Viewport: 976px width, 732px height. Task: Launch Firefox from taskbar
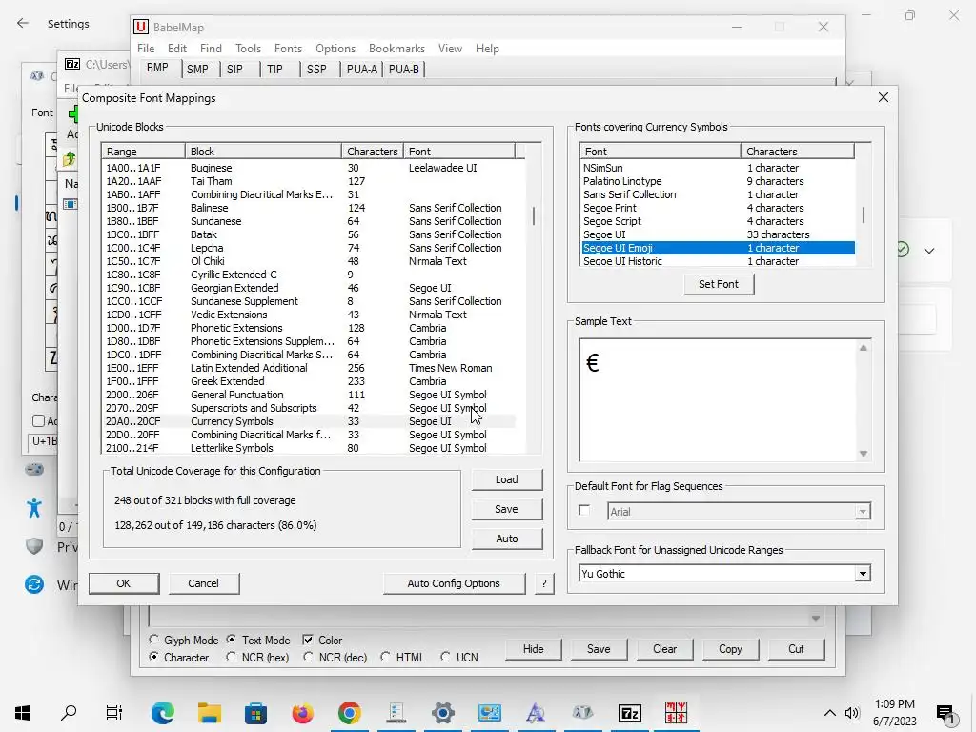click(x=302, y=712)
